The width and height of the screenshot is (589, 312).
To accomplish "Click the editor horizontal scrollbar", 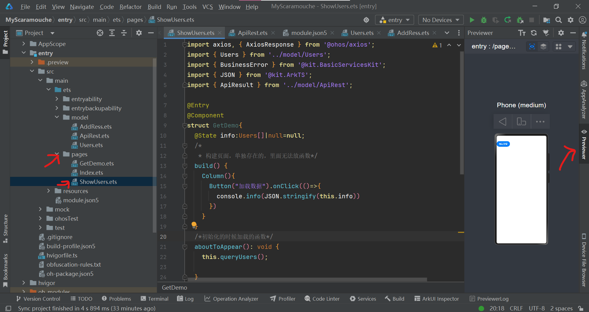I will [x=307, y=280].
